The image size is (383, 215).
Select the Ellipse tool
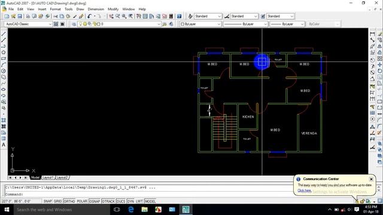[4, 89]
